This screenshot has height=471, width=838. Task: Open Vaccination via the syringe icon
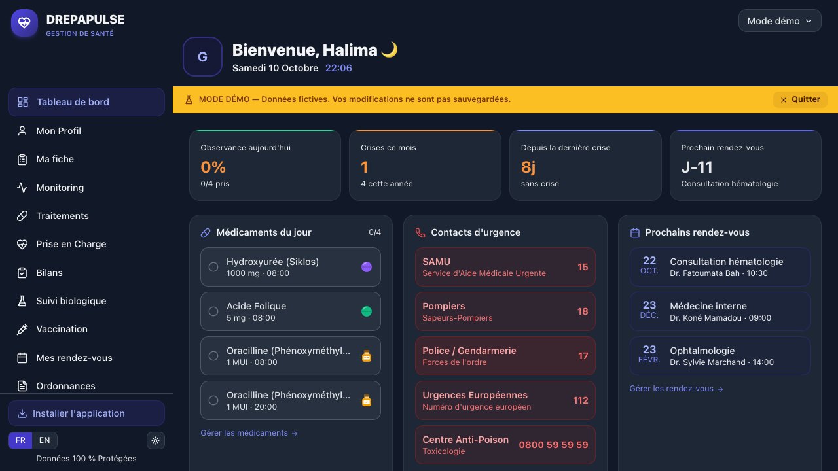click(22, 329)
